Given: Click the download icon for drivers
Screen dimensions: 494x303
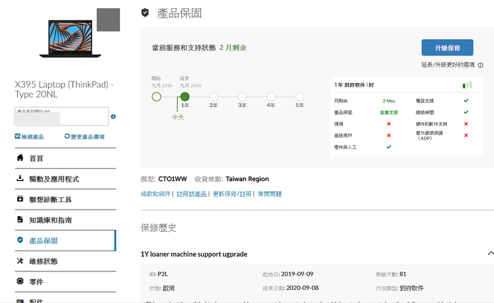Looking at the screenshot, I should click(x=20, y=178).
